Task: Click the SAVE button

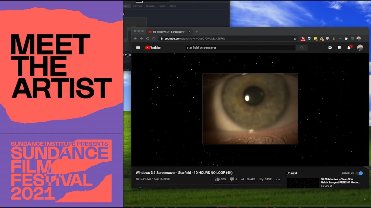Action: click(x=265, y=179)
